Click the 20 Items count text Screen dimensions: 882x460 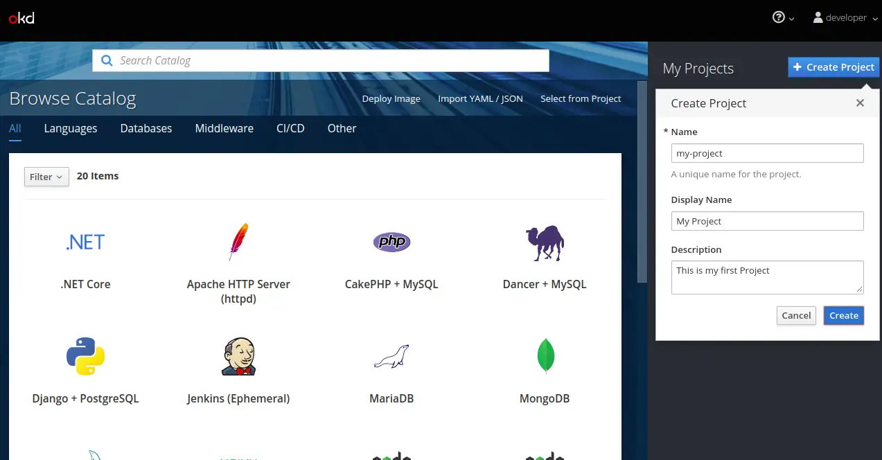pyautogui.click(x=98, y=176)
